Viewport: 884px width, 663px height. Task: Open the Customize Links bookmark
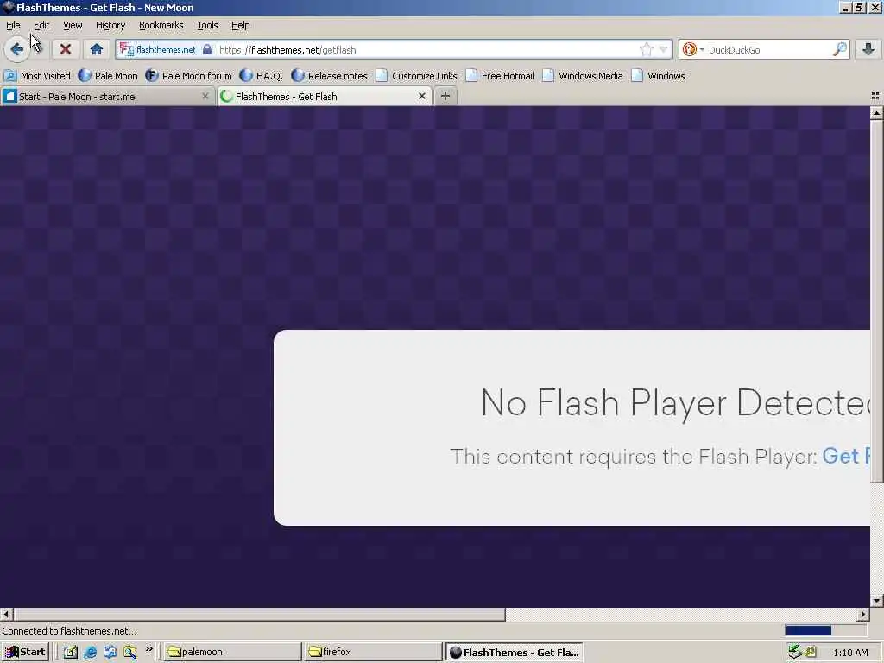click(417, 76)
